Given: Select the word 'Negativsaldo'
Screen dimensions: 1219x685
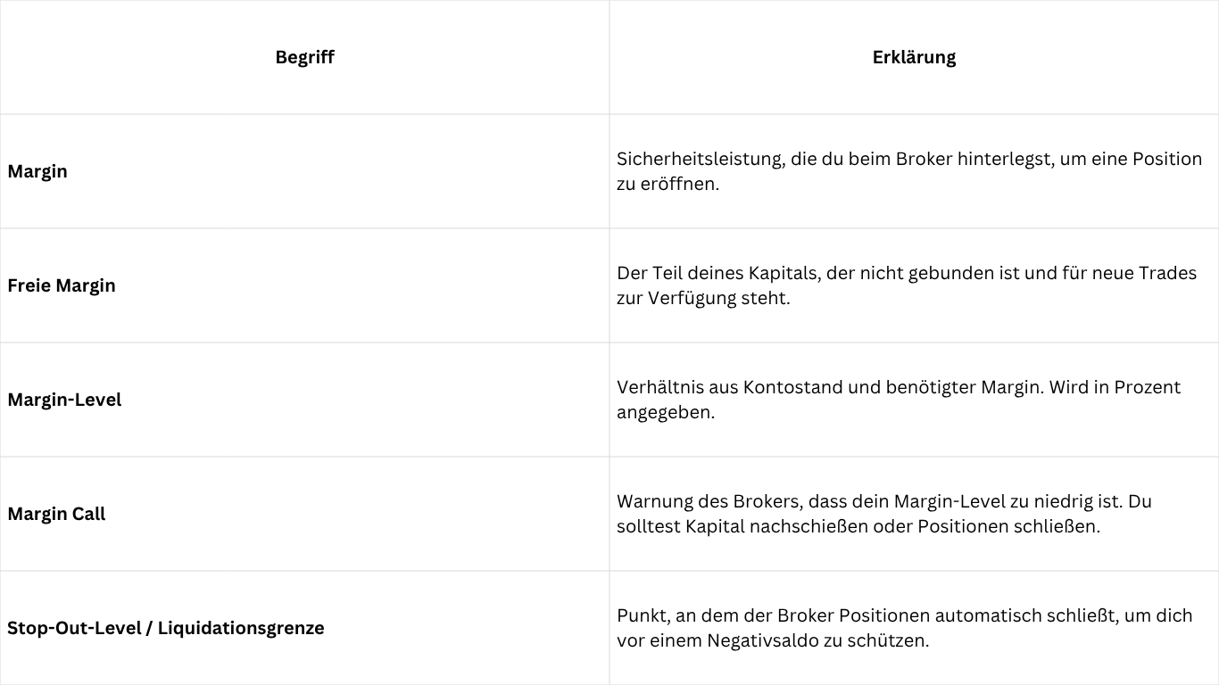Looking at the screenshot, I should (x=763, y=640).
